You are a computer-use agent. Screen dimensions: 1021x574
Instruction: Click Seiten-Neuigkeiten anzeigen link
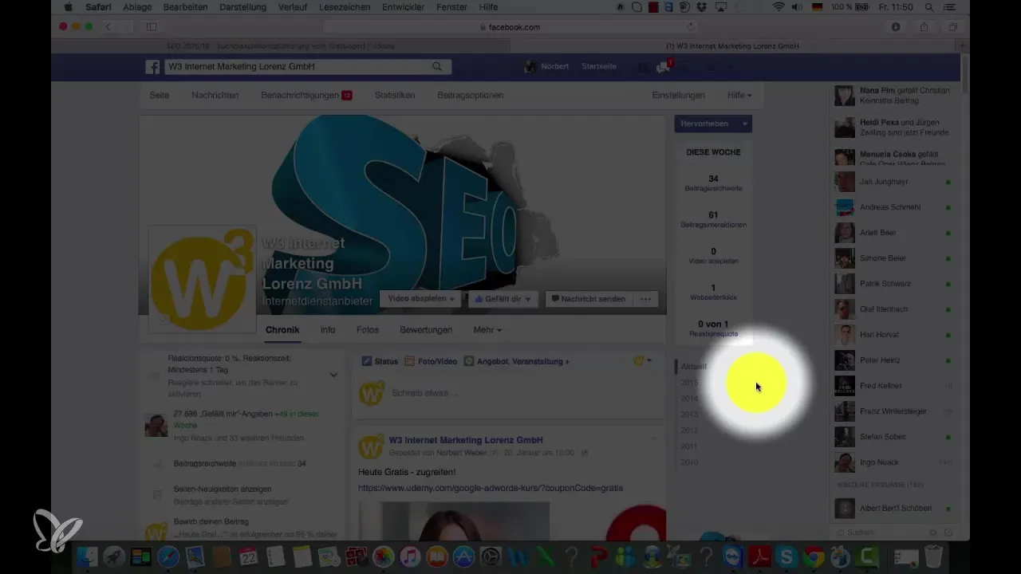(223, 489)
